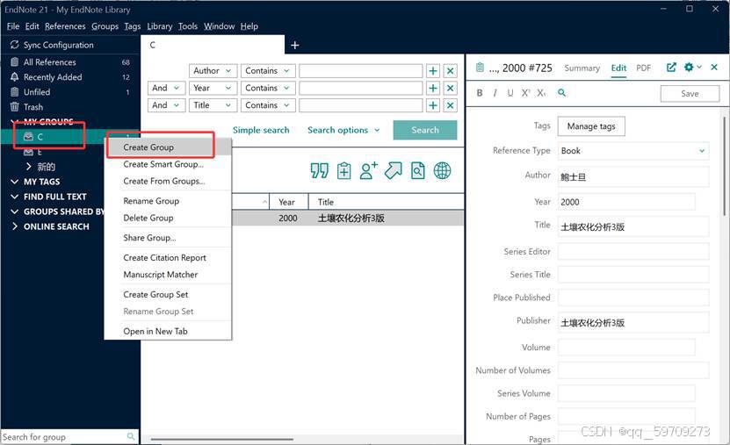Open the References menu
Image resolution: width=730 pixels, height=445 pixels.
pos(65,26)
